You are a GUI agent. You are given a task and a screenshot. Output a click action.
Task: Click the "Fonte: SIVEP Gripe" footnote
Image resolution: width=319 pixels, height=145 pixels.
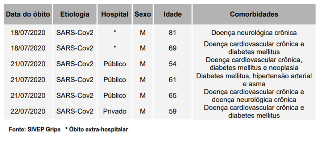click(34, 129)
